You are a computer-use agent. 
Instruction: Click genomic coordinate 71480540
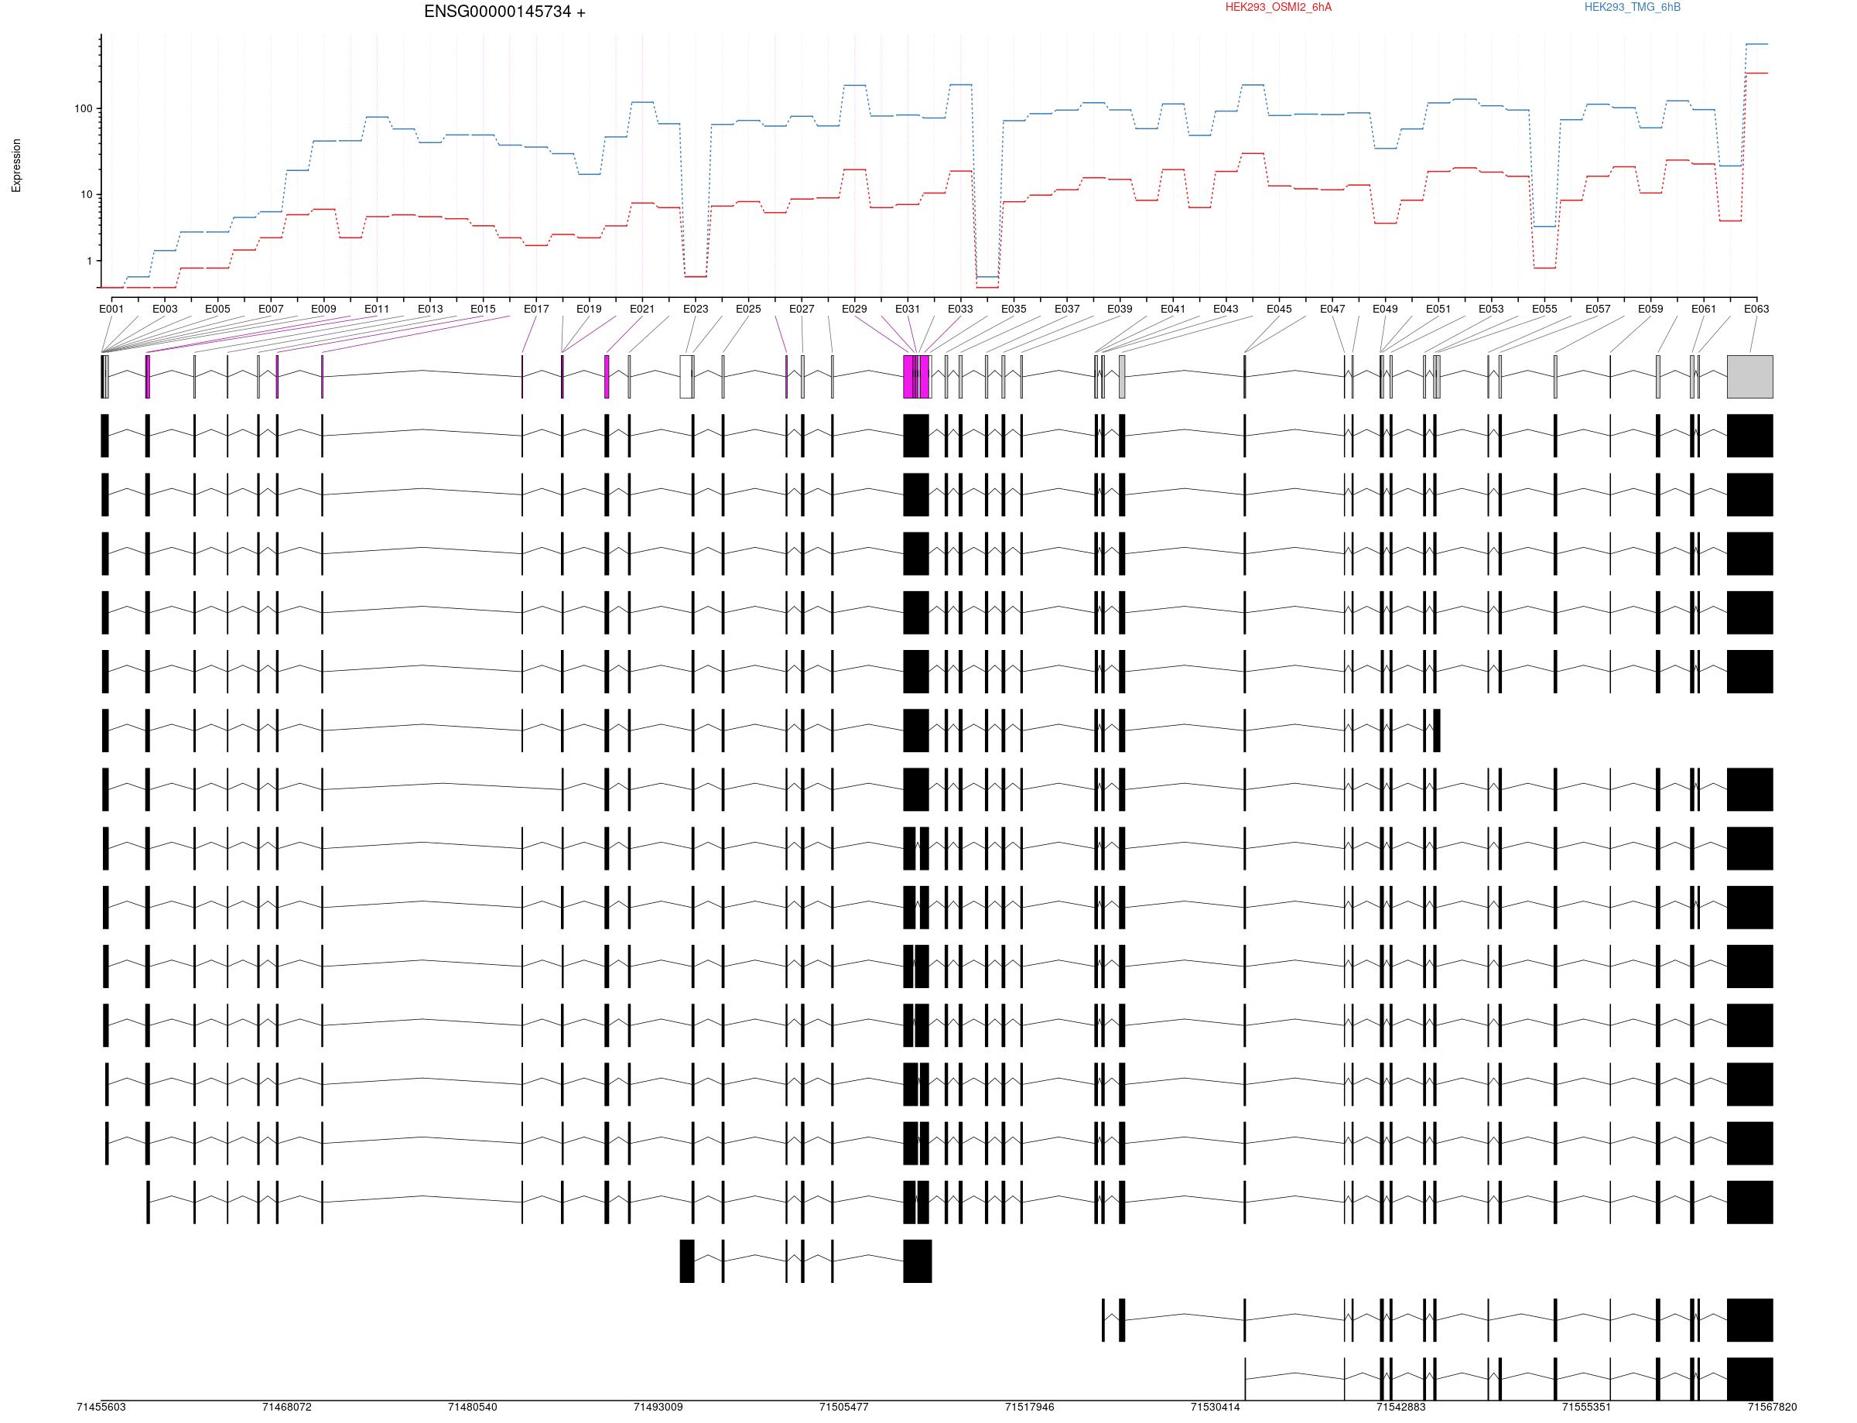pyautogui.click(x=473, y=1407)
